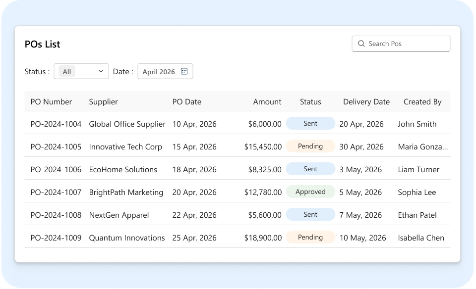Click supplier Innovative Tech Corp

click(x=125, y=146)
